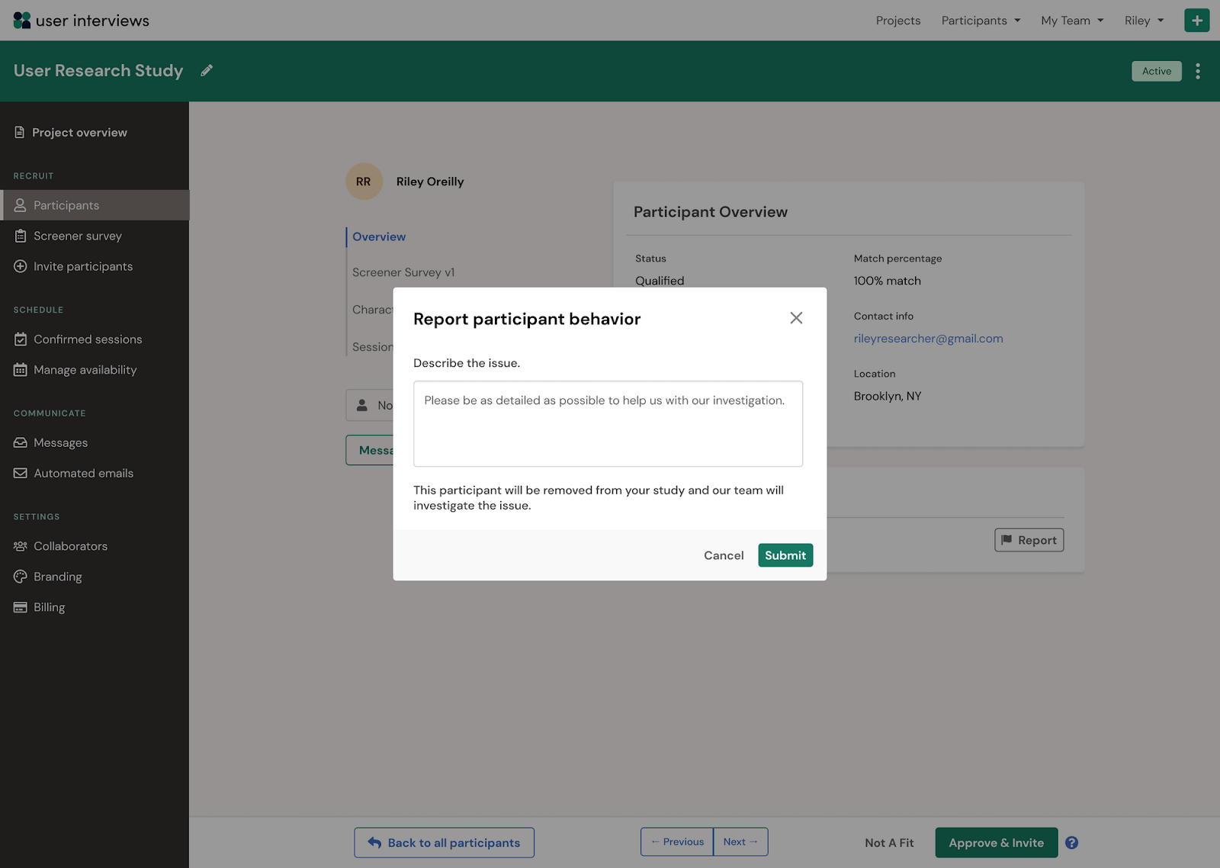Open rileyresearcher@gmail.com email link

[928, 338]
